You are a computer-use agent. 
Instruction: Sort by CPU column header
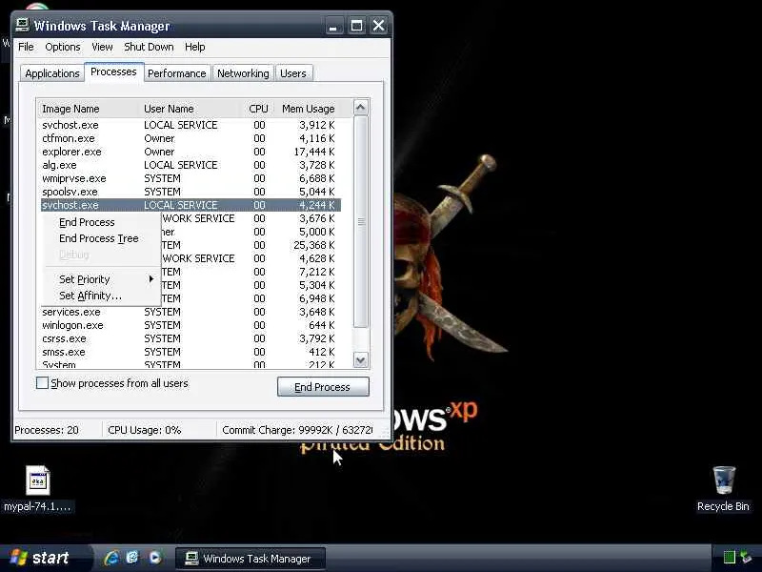click(x=258, y=109)
